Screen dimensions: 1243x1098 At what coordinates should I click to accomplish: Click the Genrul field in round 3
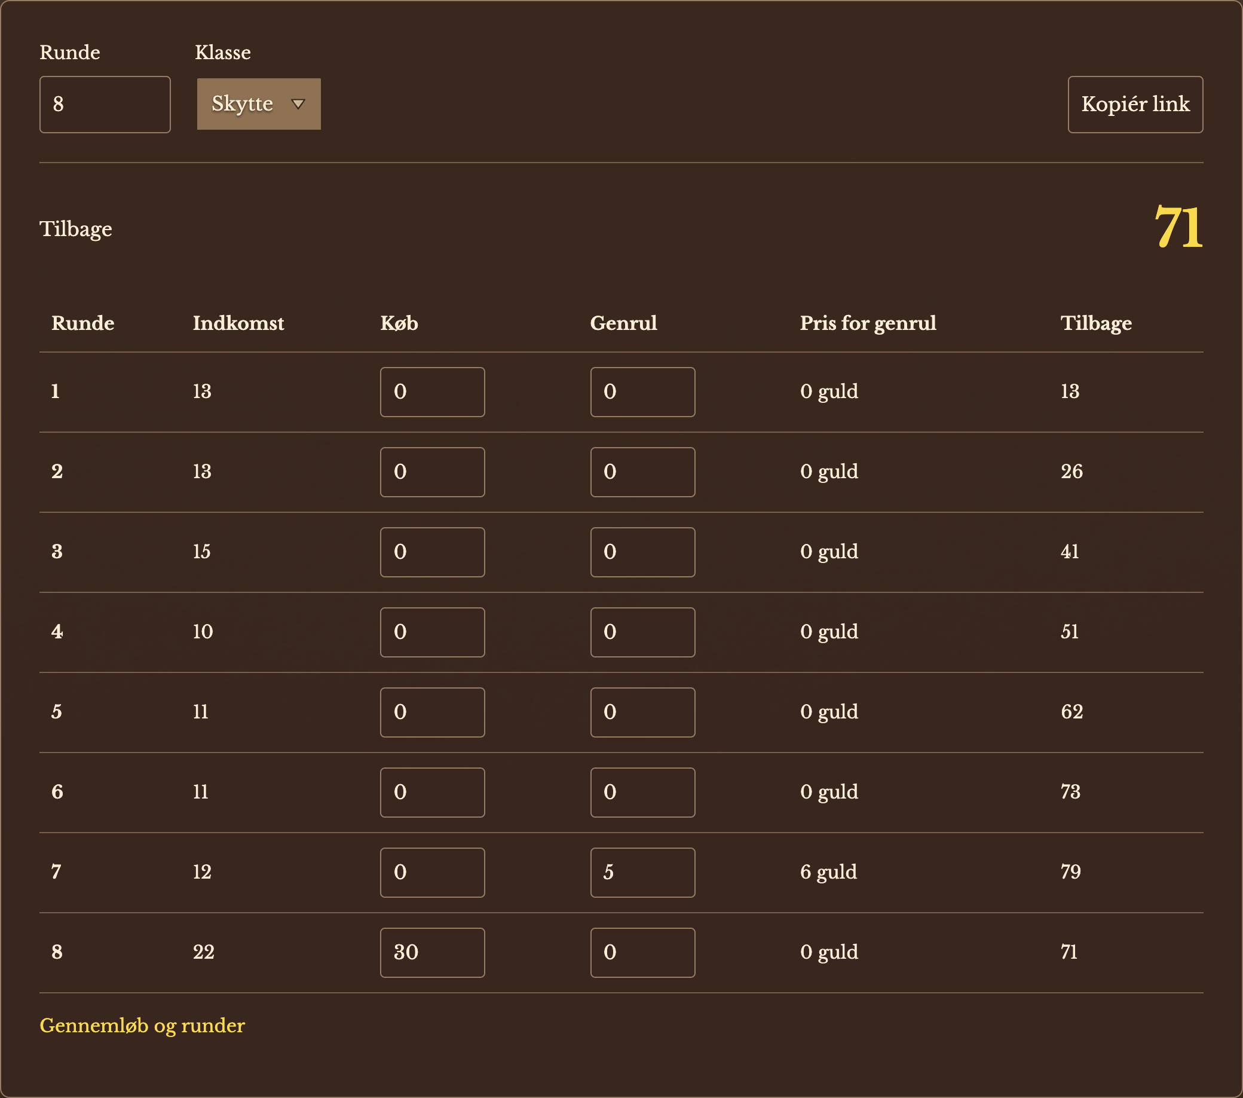pos(643,552)
